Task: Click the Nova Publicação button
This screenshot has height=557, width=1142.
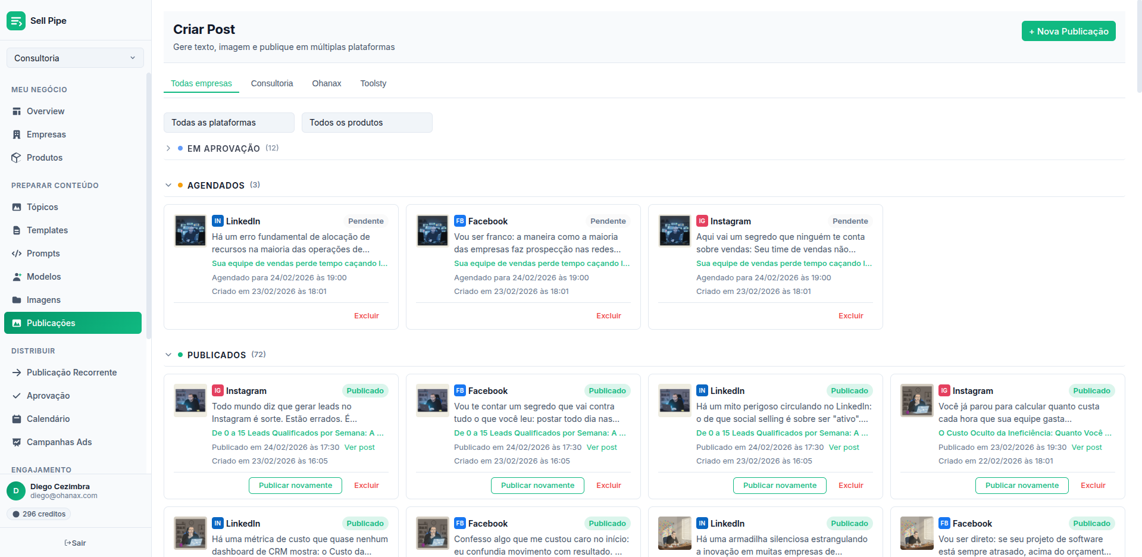Action: pos(1068,31)
